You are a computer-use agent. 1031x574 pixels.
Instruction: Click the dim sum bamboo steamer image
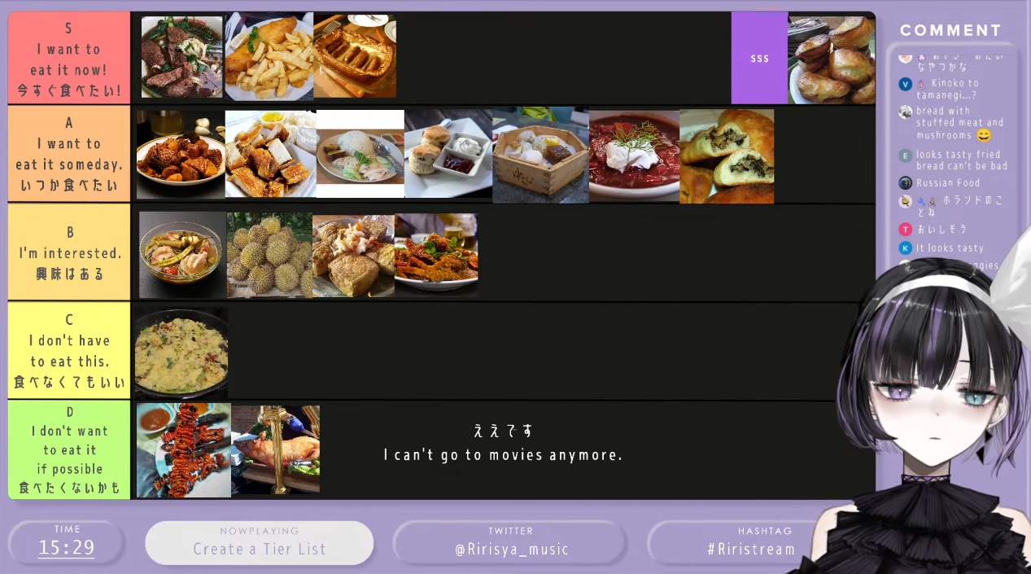tap(540, 155)
